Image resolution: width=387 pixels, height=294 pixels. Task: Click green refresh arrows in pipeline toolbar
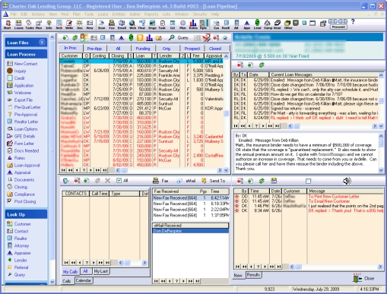coord(75,38)
